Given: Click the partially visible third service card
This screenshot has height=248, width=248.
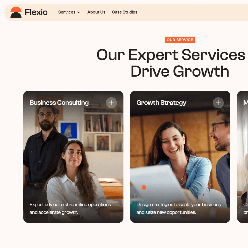Looking at the screenshot, I should 242,157.
